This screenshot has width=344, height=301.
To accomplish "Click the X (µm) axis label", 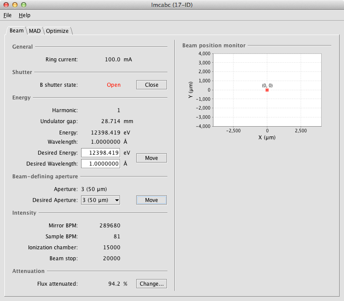I will pyautogui.click(x=267, y=138).
